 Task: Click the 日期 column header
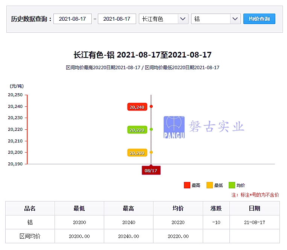pyautogui.click(x=255, y=208)
